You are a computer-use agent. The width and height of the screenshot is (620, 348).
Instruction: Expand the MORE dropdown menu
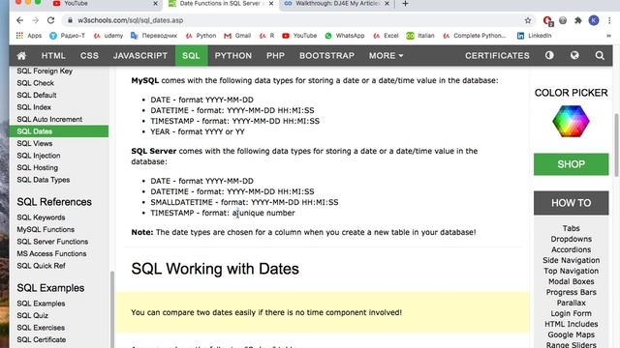tap(386, 56)
